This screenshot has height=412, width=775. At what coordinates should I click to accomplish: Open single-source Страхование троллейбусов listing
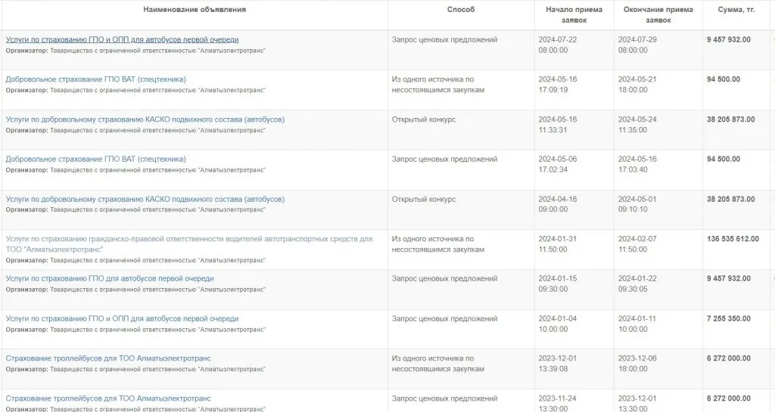[108, 359]
